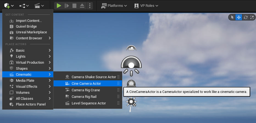Open Quixel Bridge
Screen dimensions: 256x123
point(28,27)
